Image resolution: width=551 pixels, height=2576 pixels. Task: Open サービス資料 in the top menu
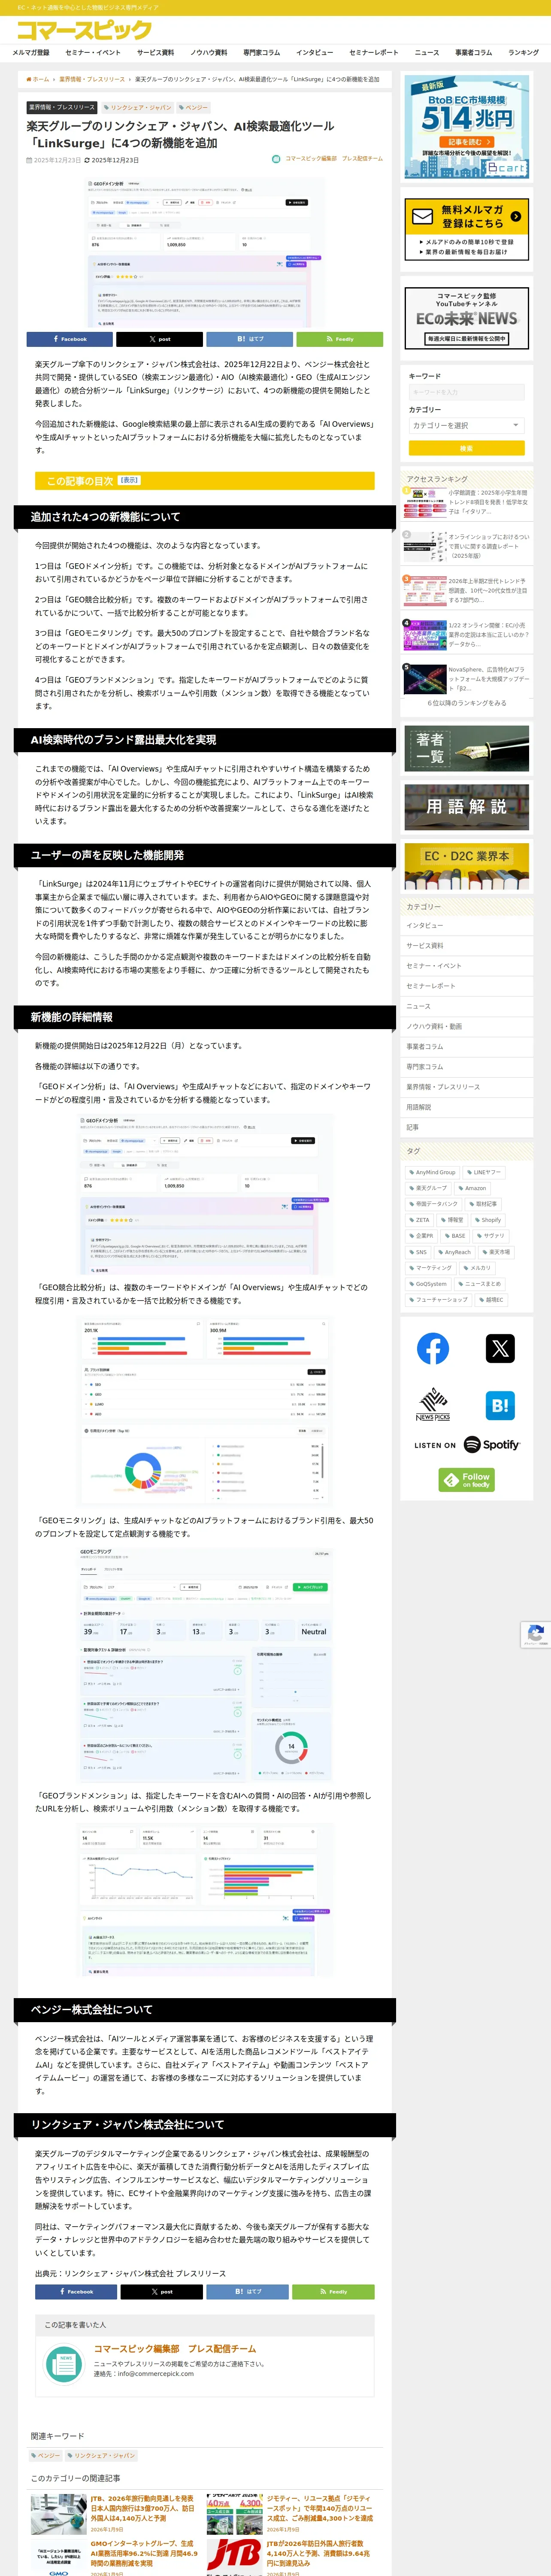pyautogui.click(x=155, y=53)
